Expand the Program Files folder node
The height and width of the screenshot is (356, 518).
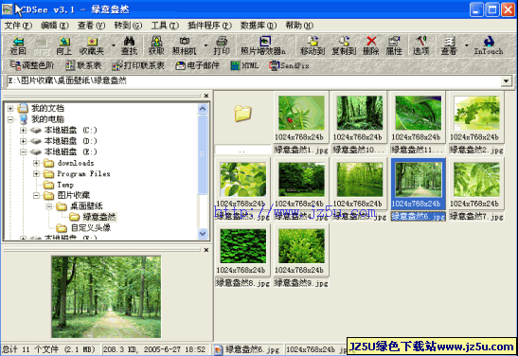[36, 173]
